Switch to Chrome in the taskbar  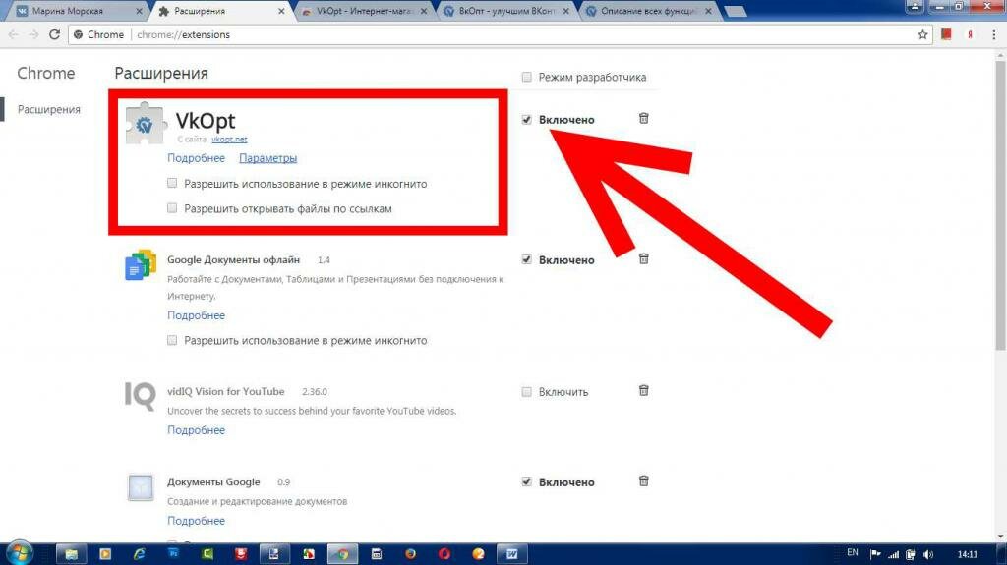tap(343, 553)
